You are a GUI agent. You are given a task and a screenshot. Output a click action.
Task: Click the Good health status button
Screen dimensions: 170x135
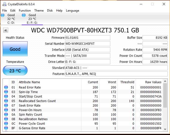click(15, 49)
